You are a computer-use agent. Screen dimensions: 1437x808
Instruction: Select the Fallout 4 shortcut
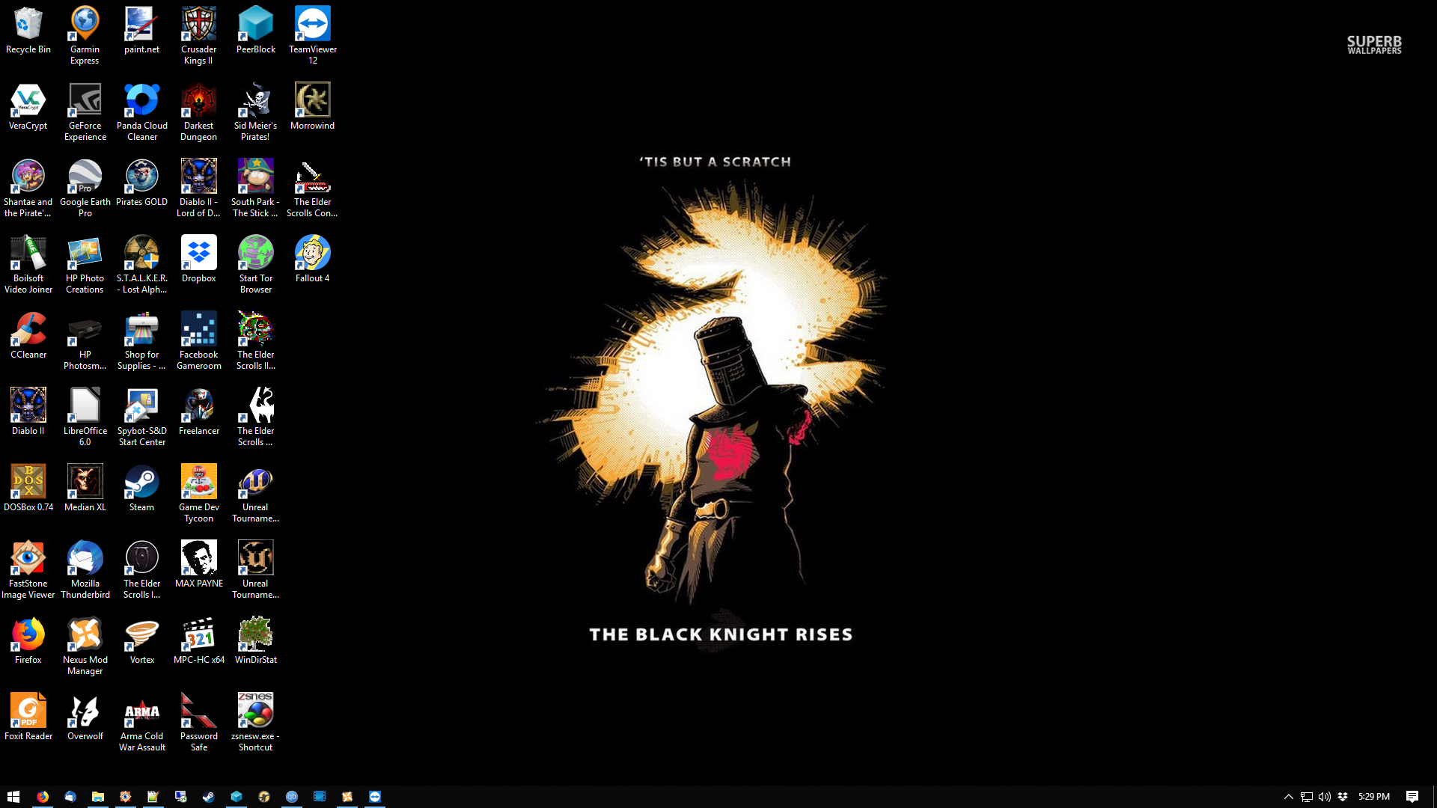tap(313, 260)
